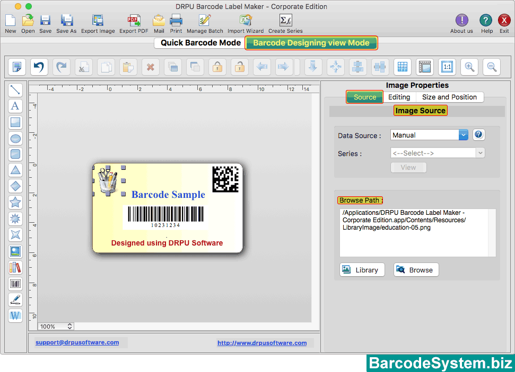Exit the application via the Exit icon
This screenshot has height=372, width=515.
point(504,24)
